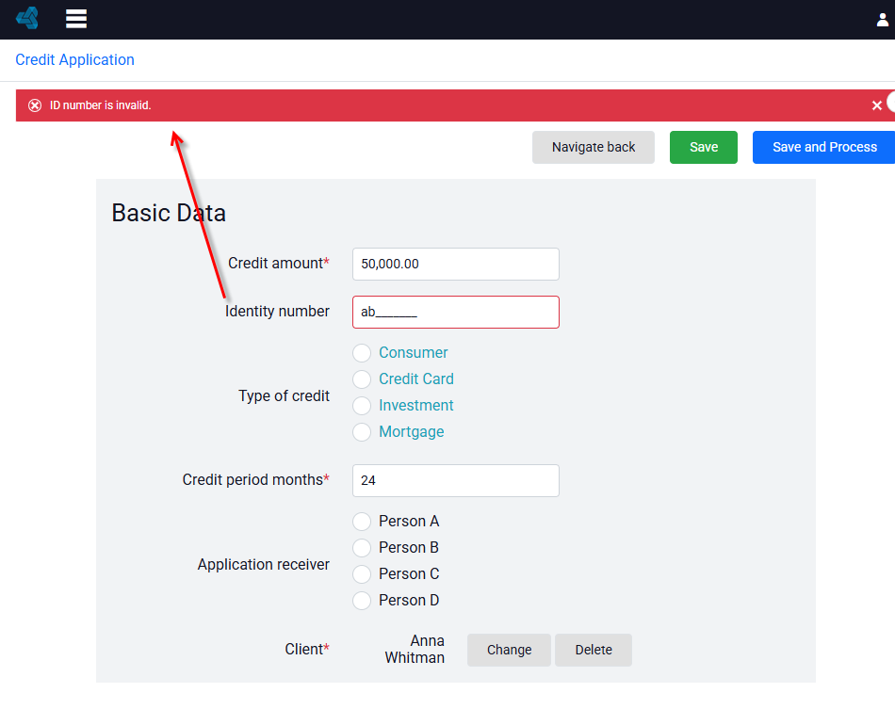Choose the Investment credit type
The height and width of the screenshot is (709, 895).
pos(362,406)
